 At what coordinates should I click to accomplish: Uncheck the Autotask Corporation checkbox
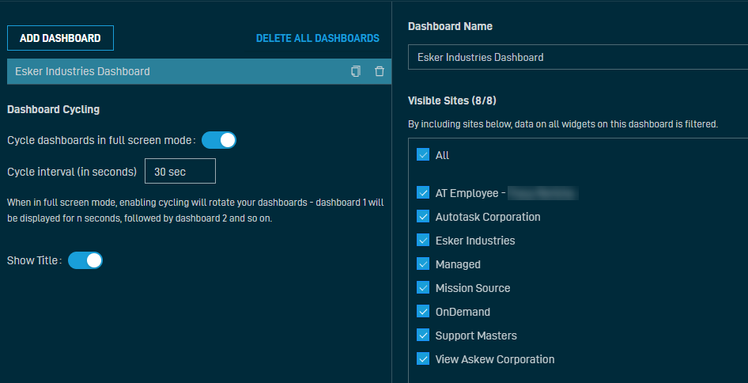tap(423, 217)
